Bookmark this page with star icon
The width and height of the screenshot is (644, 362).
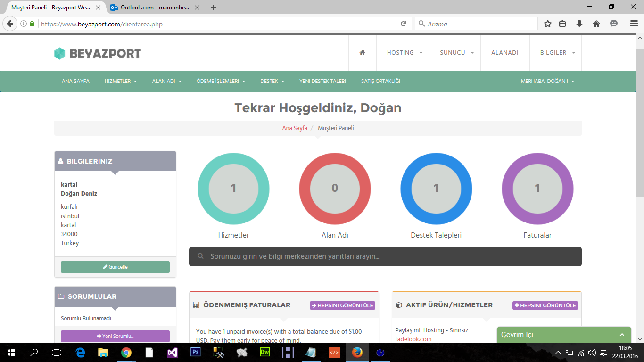tap(547, 24)
